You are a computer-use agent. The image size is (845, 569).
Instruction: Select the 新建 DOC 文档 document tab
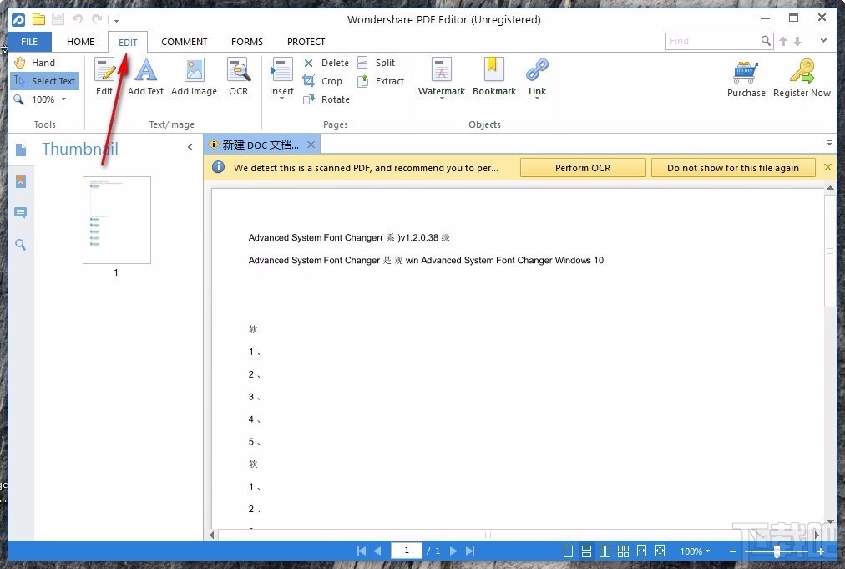261,145
